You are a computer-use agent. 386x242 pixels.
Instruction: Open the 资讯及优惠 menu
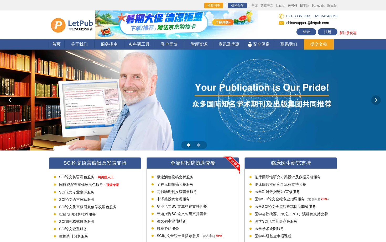click(229, 44)
